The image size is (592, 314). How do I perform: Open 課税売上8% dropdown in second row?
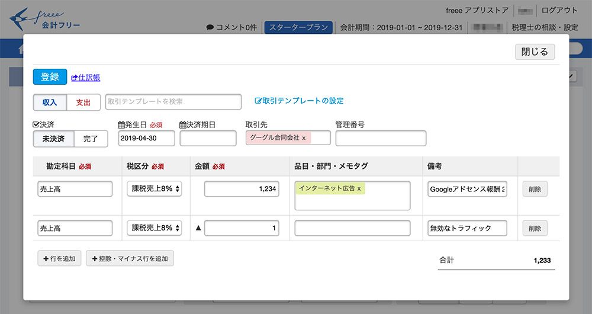(x=154, y=228)
